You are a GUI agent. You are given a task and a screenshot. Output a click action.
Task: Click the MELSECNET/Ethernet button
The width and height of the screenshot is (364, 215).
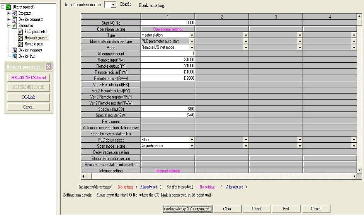(29, 78)
